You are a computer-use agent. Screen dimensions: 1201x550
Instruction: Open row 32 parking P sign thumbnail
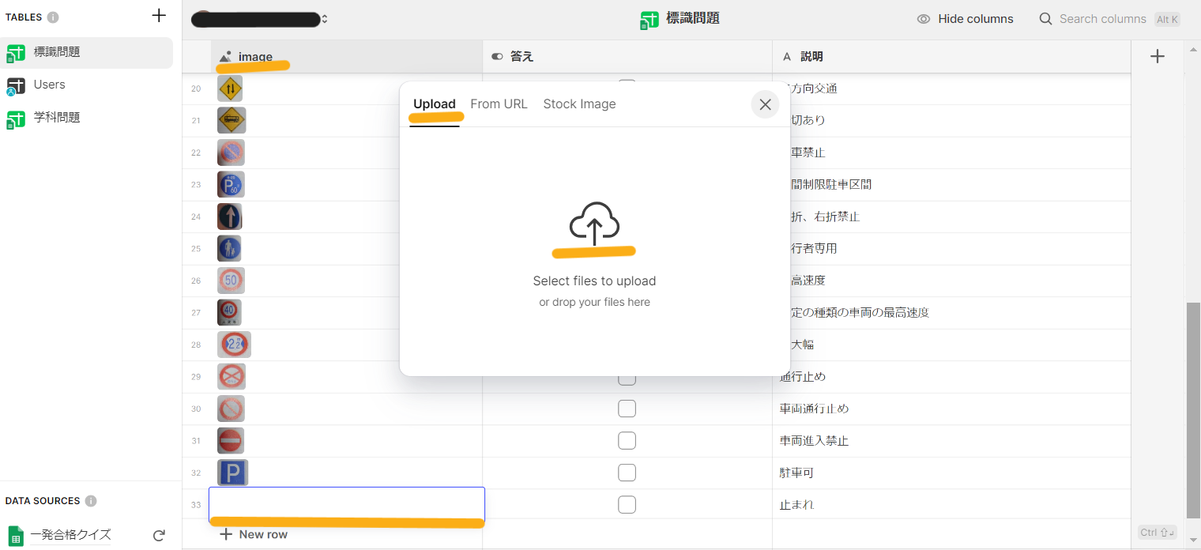232,473
